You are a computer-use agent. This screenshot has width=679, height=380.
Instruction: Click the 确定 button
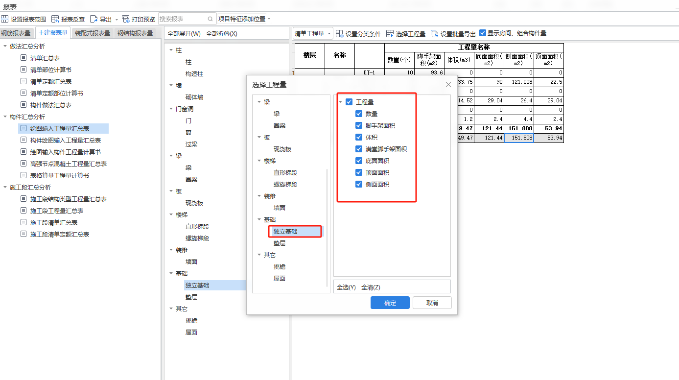coord(390,303)
